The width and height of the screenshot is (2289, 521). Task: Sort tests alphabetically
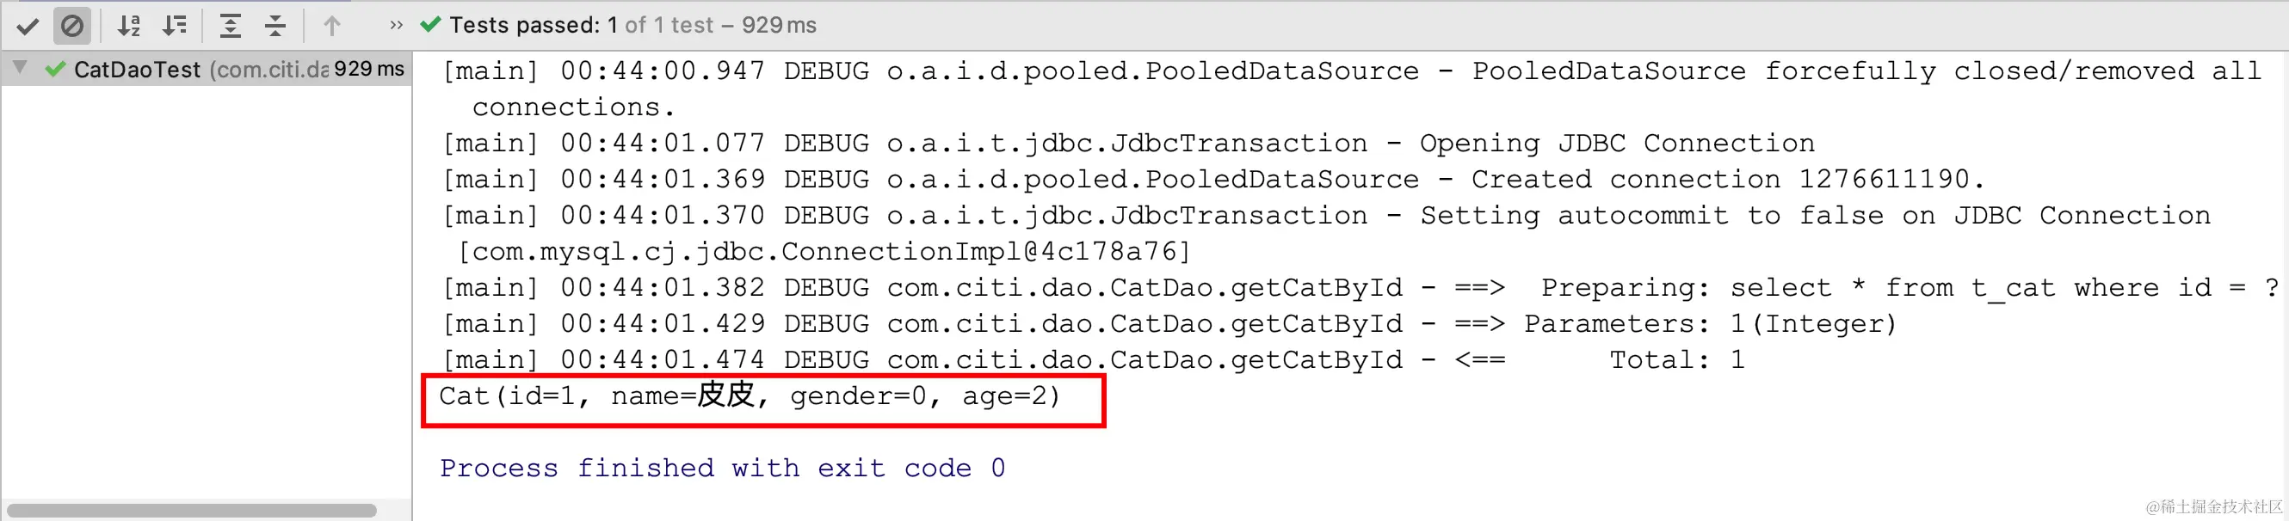tap(129, 26)
